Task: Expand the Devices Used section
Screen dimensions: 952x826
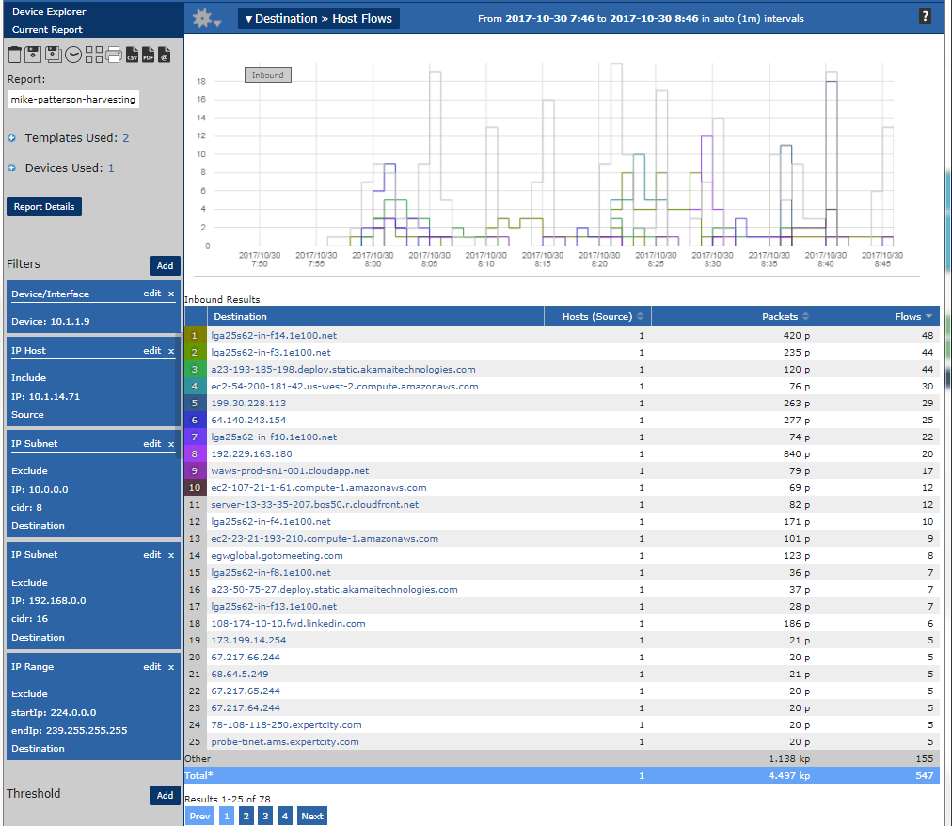Action: 12,168
